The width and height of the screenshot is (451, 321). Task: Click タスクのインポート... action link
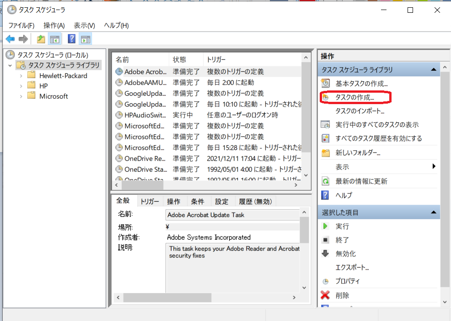[360, 111]
